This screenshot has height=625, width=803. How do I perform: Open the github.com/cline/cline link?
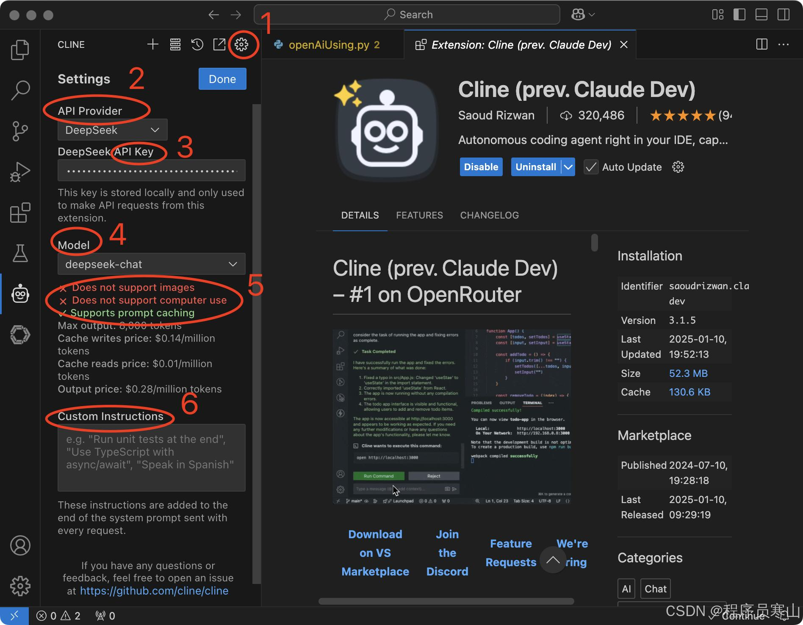pyautogui.click(x=154, y=591)
